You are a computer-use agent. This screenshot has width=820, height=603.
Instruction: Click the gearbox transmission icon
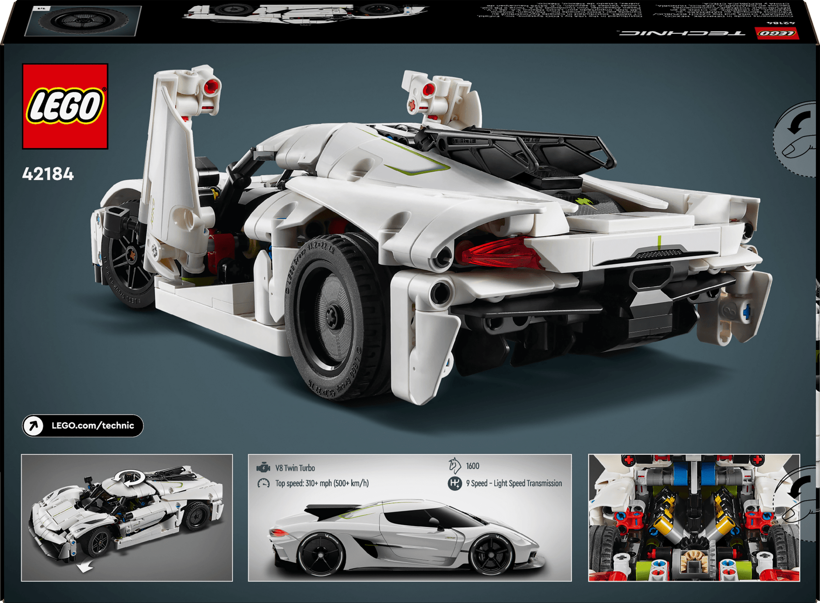point(454,483)
